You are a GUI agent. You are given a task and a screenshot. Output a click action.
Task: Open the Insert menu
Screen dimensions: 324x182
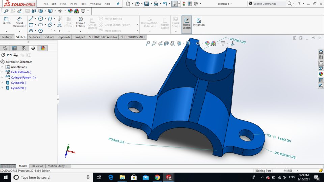pos(73,4)
